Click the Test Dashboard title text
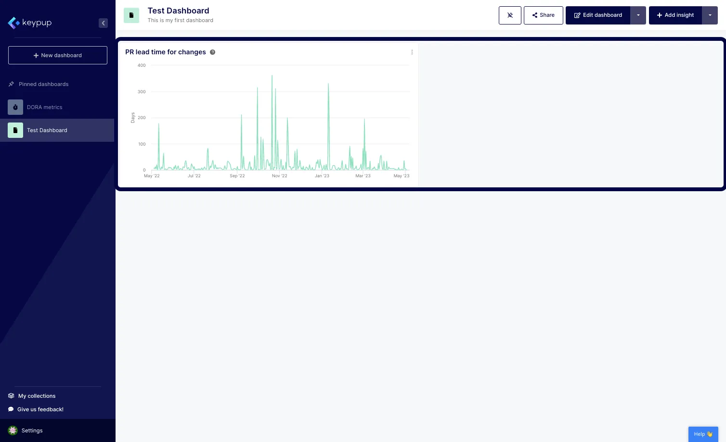The height and width of the screenshot is (442, 726). pos(178,11)
